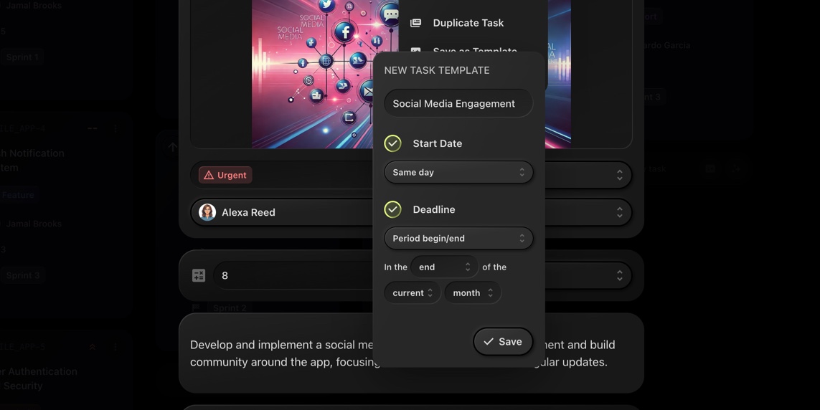Open the 'current' period dropdown

413,292
